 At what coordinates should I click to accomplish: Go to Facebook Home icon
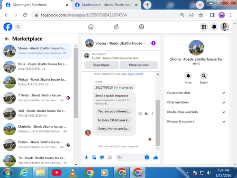click(x=91, y=27)
